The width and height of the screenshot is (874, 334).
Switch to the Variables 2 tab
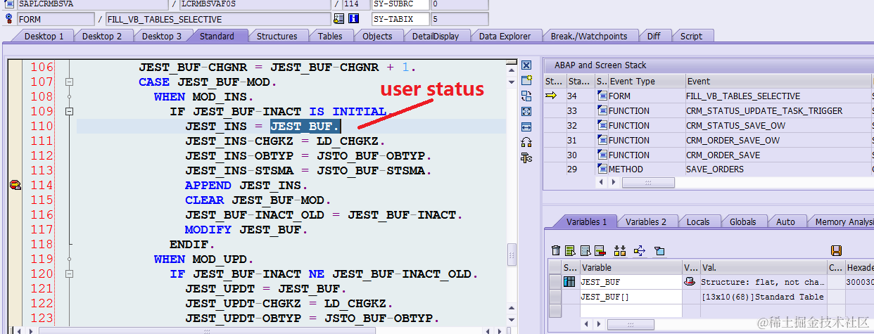tap(646, 221)
